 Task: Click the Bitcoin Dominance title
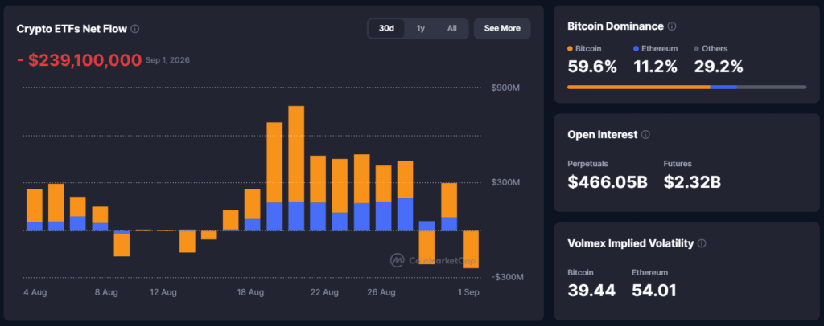pyautogui.click(x=616, y=26)
